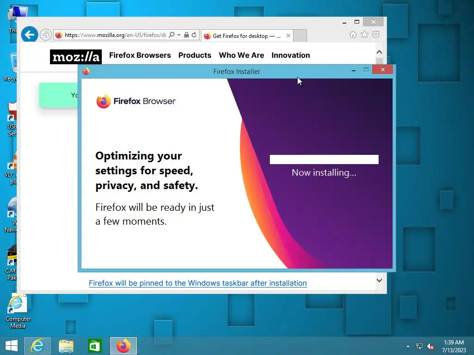Viewport: 474px width, 355px height.
Task: Minimize the Internet Explorer window
Action: coord(344,22)
